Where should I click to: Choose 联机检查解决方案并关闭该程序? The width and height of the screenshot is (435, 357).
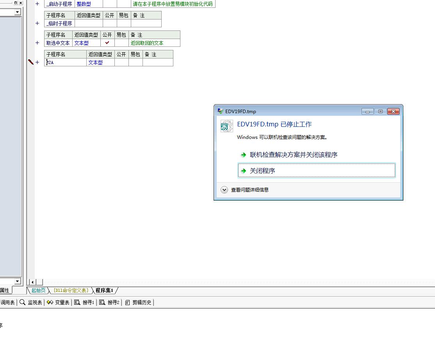click(294, 155)
